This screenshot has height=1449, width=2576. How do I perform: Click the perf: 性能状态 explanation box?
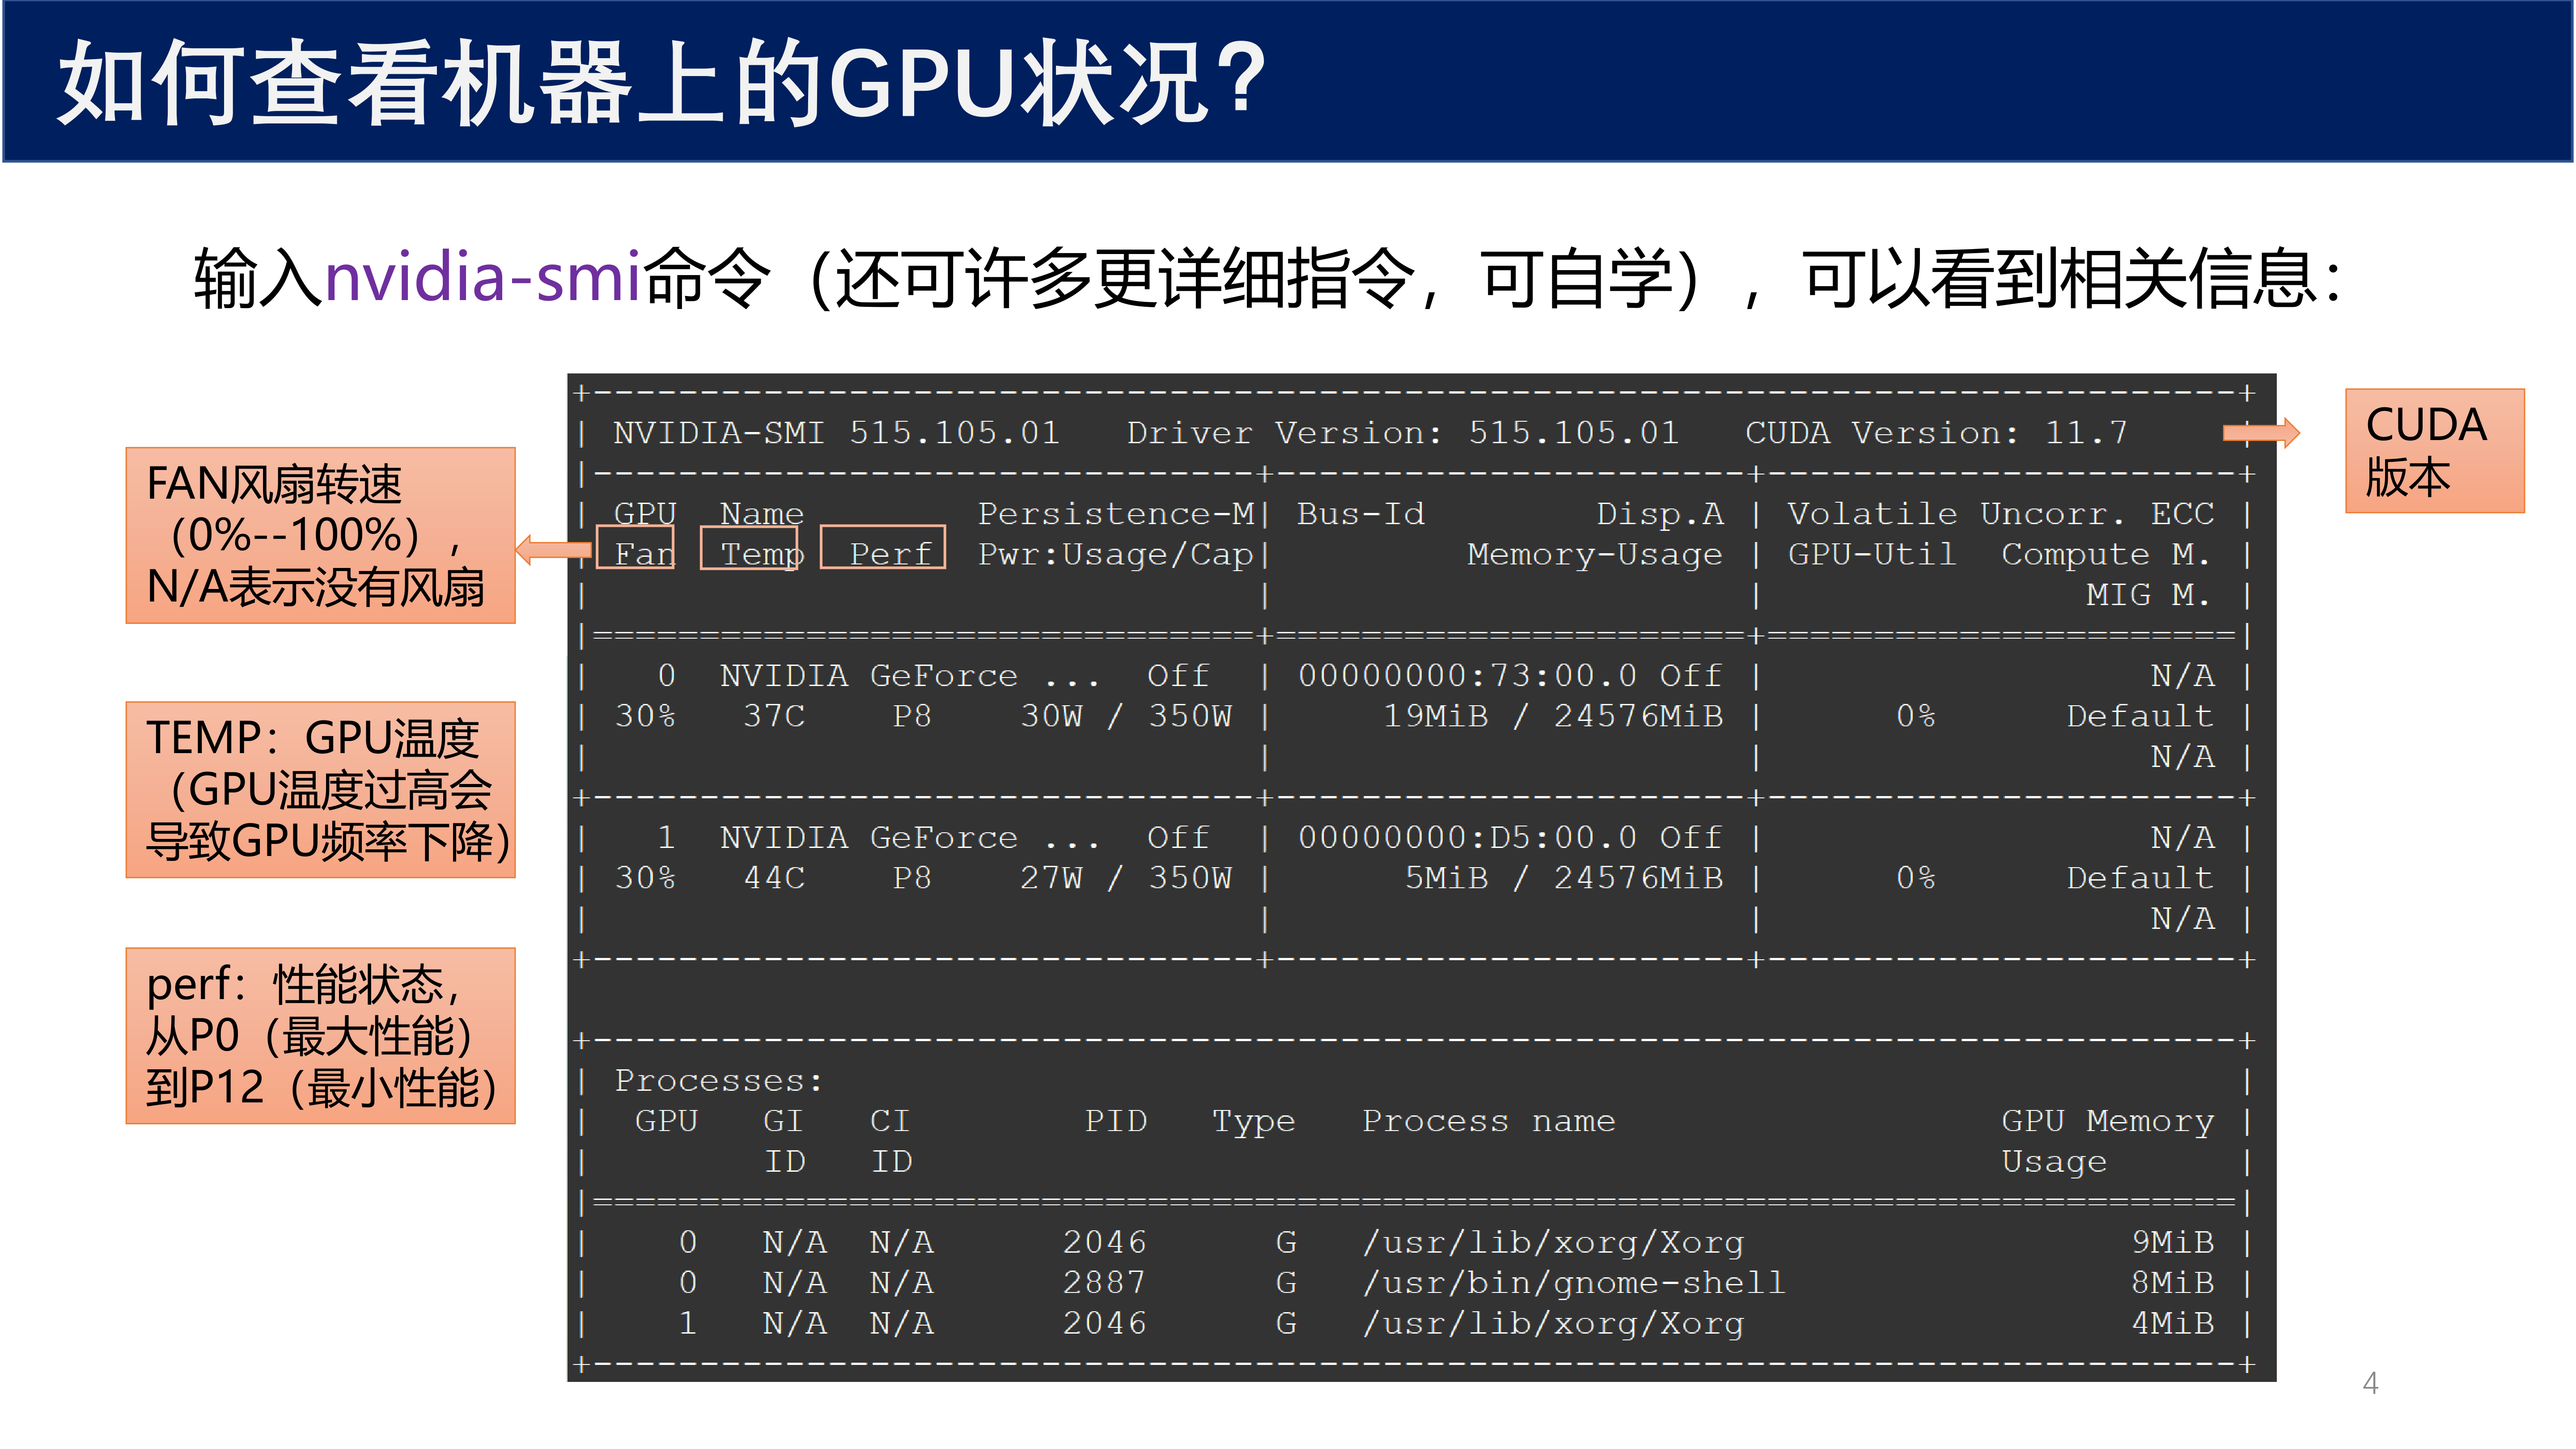point(320,1036)
